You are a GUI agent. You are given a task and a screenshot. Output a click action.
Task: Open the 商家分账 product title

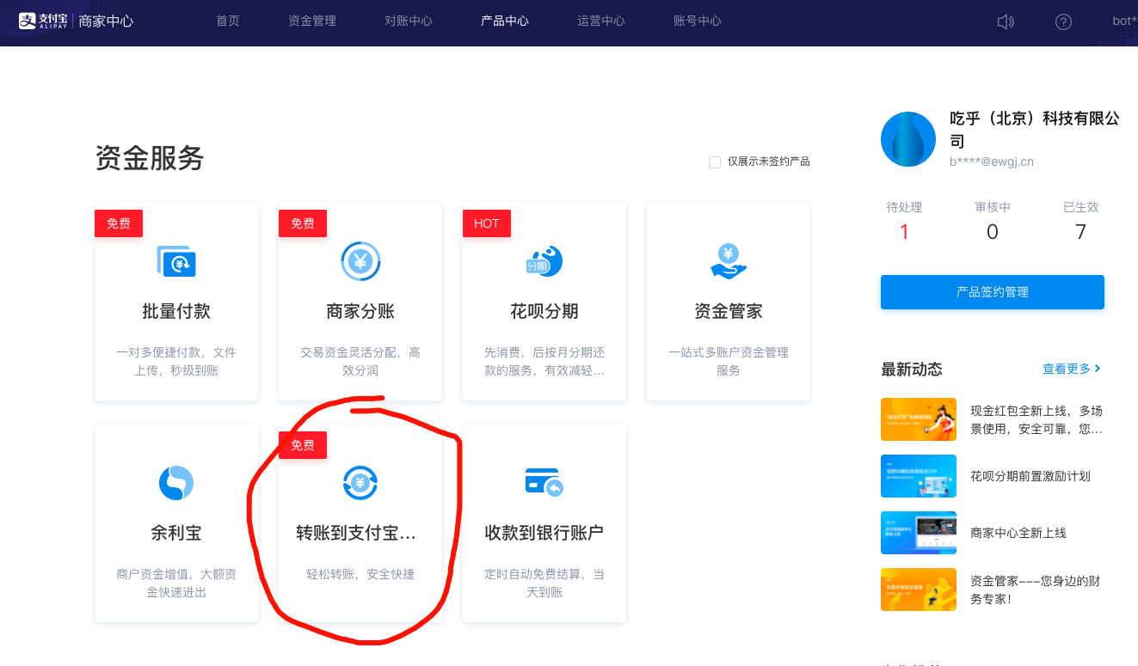pyautogui.click(x=360, y=311)
